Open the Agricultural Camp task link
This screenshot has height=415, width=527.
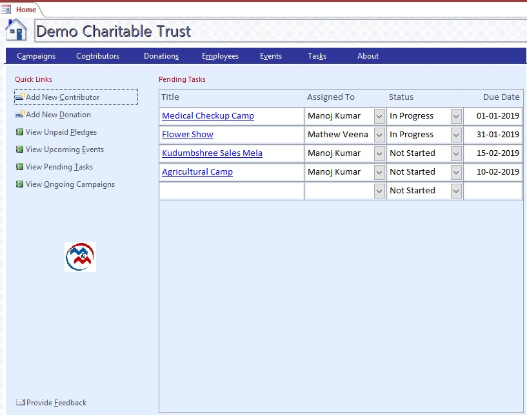pyautogui.click(x=197, y=172)
